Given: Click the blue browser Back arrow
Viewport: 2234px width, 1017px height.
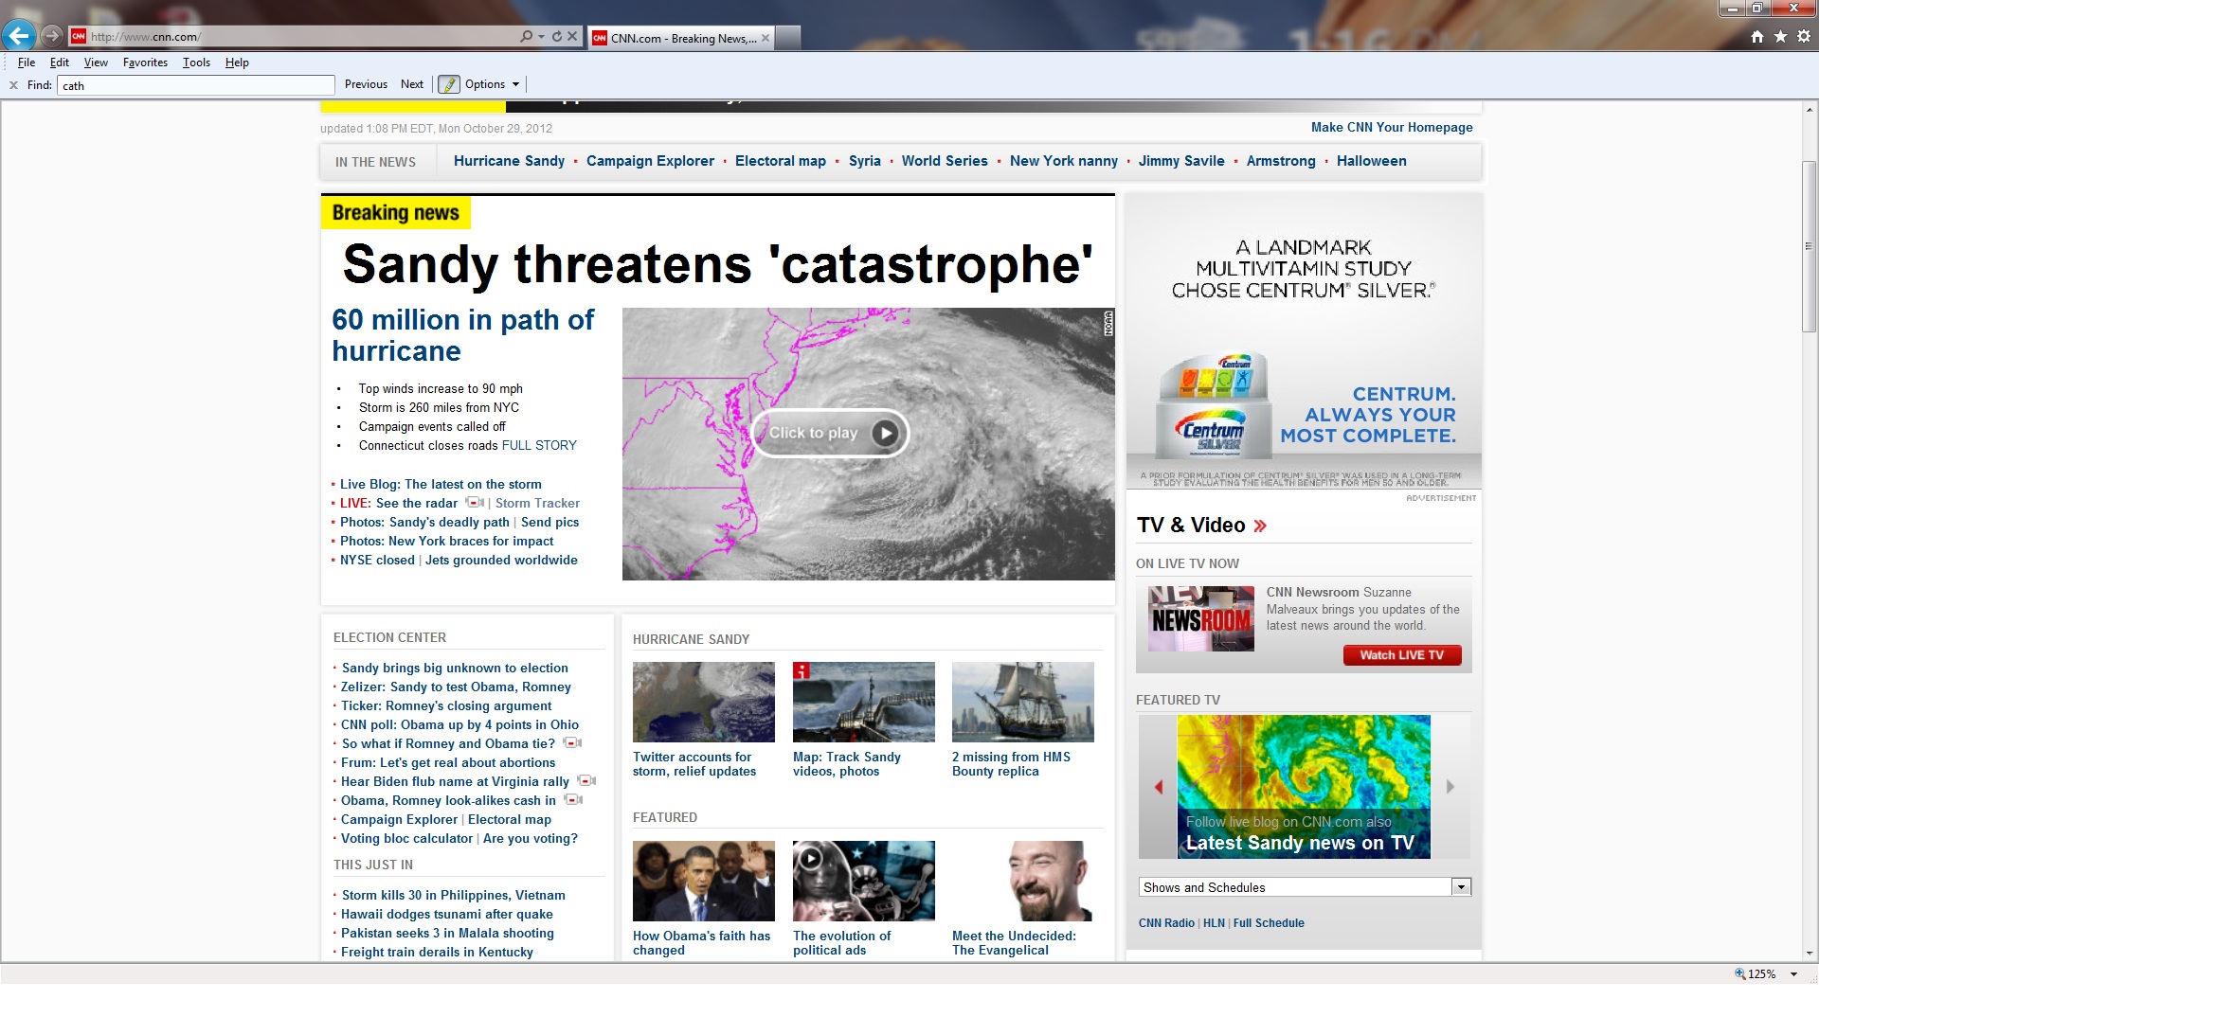Looking at the screenshot, I should click(x=19, y=36).
